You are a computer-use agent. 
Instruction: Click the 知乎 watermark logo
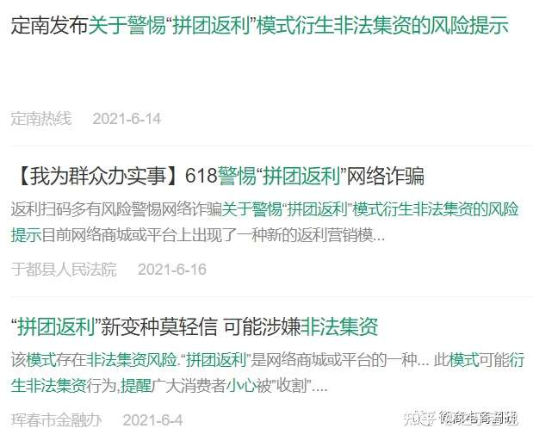point(419,419)
